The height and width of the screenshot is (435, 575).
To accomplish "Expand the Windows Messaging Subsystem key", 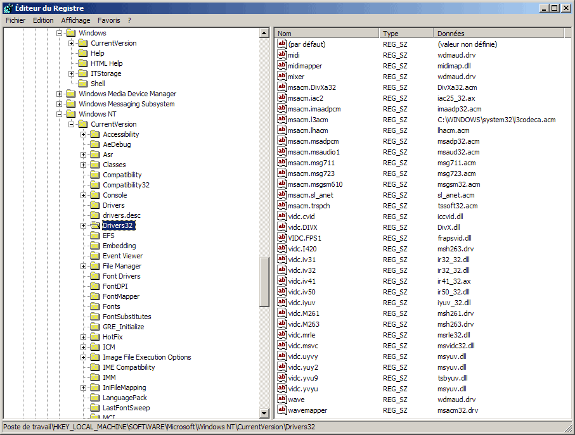I will (x=60, y=104).
